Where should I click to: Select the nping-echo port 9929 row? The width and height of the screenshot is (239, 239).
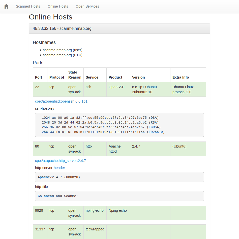pos(119,213)
